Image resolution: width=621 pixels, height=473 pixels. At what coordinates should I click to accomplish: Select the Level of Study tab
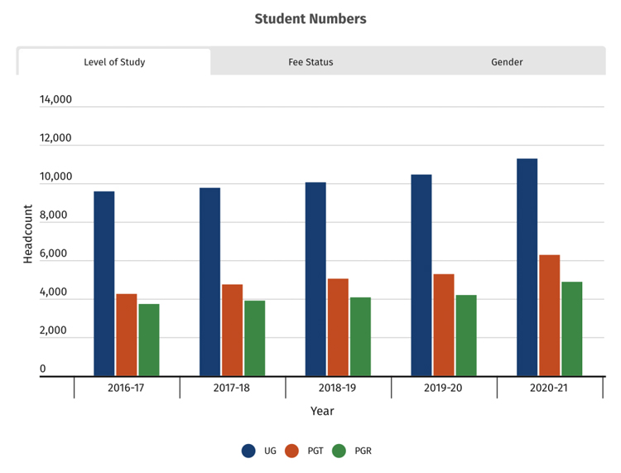(x=114, y=62)
